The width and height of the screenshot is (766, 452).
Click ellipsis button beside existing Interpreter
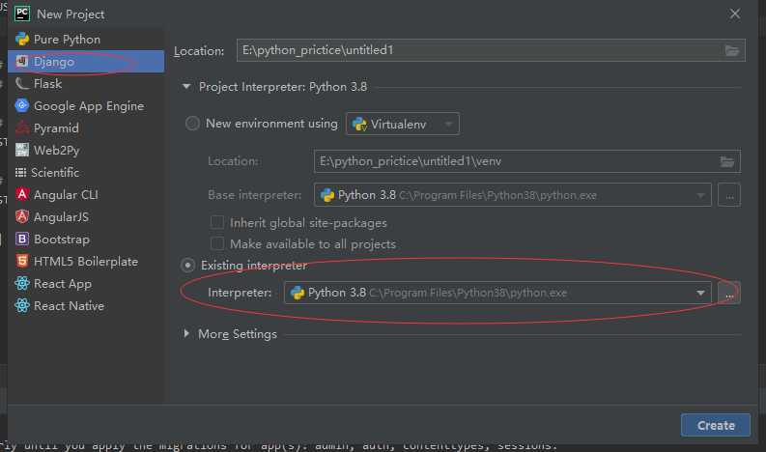point(729,293)
